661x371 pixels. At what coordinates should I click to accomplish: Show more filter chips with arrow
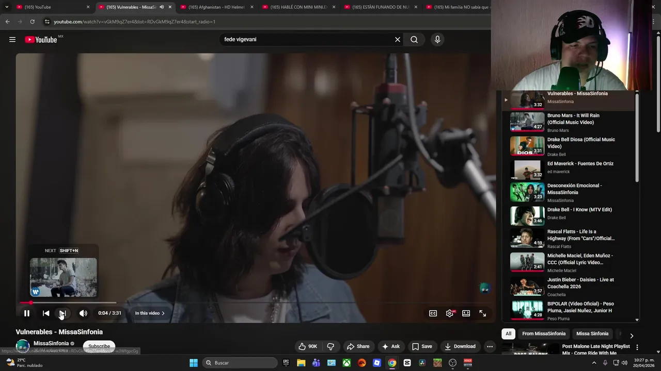coord(631,335)
